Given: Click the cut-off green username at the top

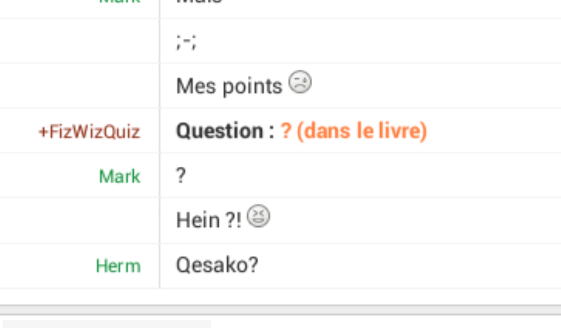Looking at the screenshot, I should pyautogui.click(x=119, y=2).
